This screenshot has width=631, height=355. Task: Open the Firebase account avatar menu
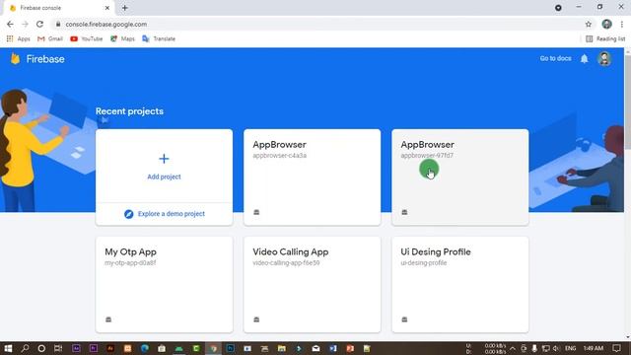point(604,59)
